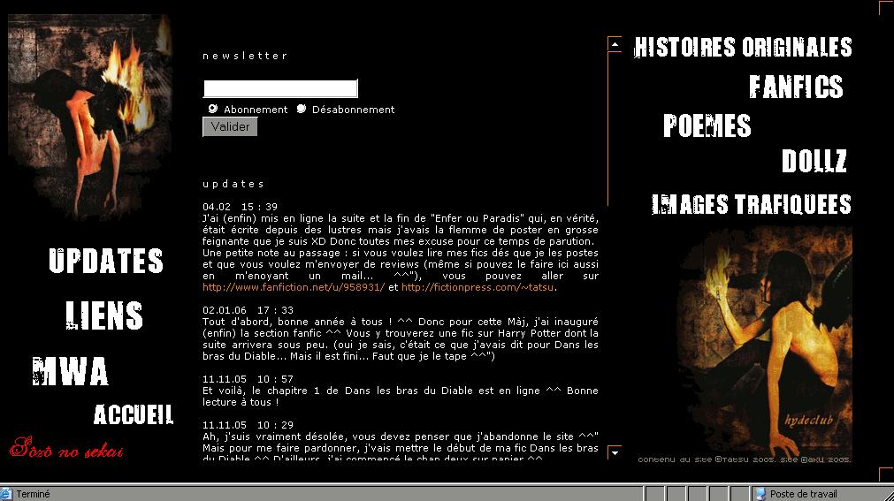Click the Poste de travail zone icon
The width and height of the screenshot is (894, 501).
[760, 494]
